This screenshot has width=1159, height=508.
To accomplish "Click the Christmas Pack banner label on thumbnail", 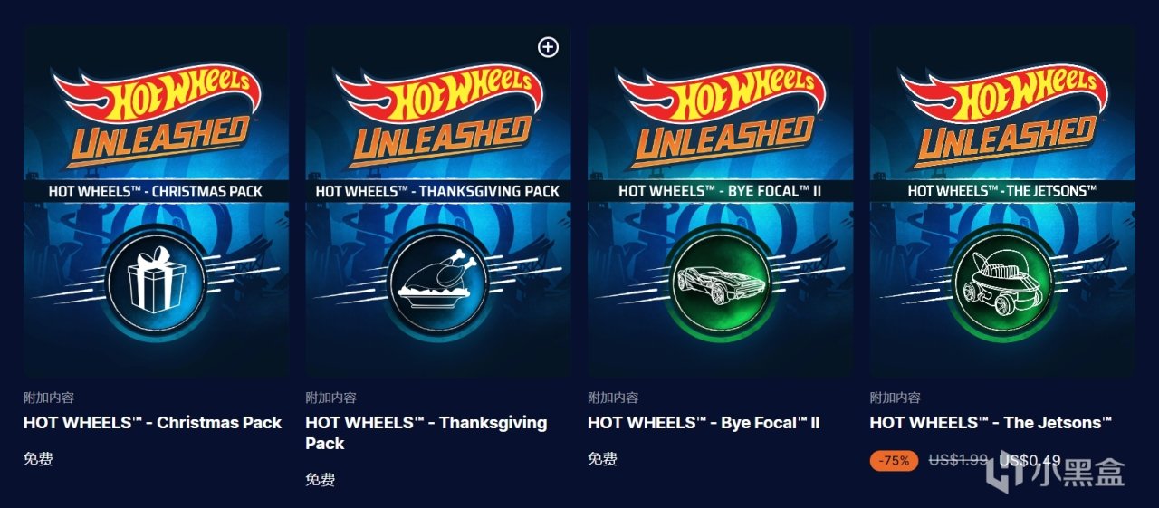I will pyautogui.click(x=156, y=191).
